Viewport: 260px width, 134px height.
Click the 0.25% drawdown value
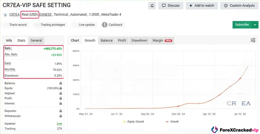pos(58,76)
